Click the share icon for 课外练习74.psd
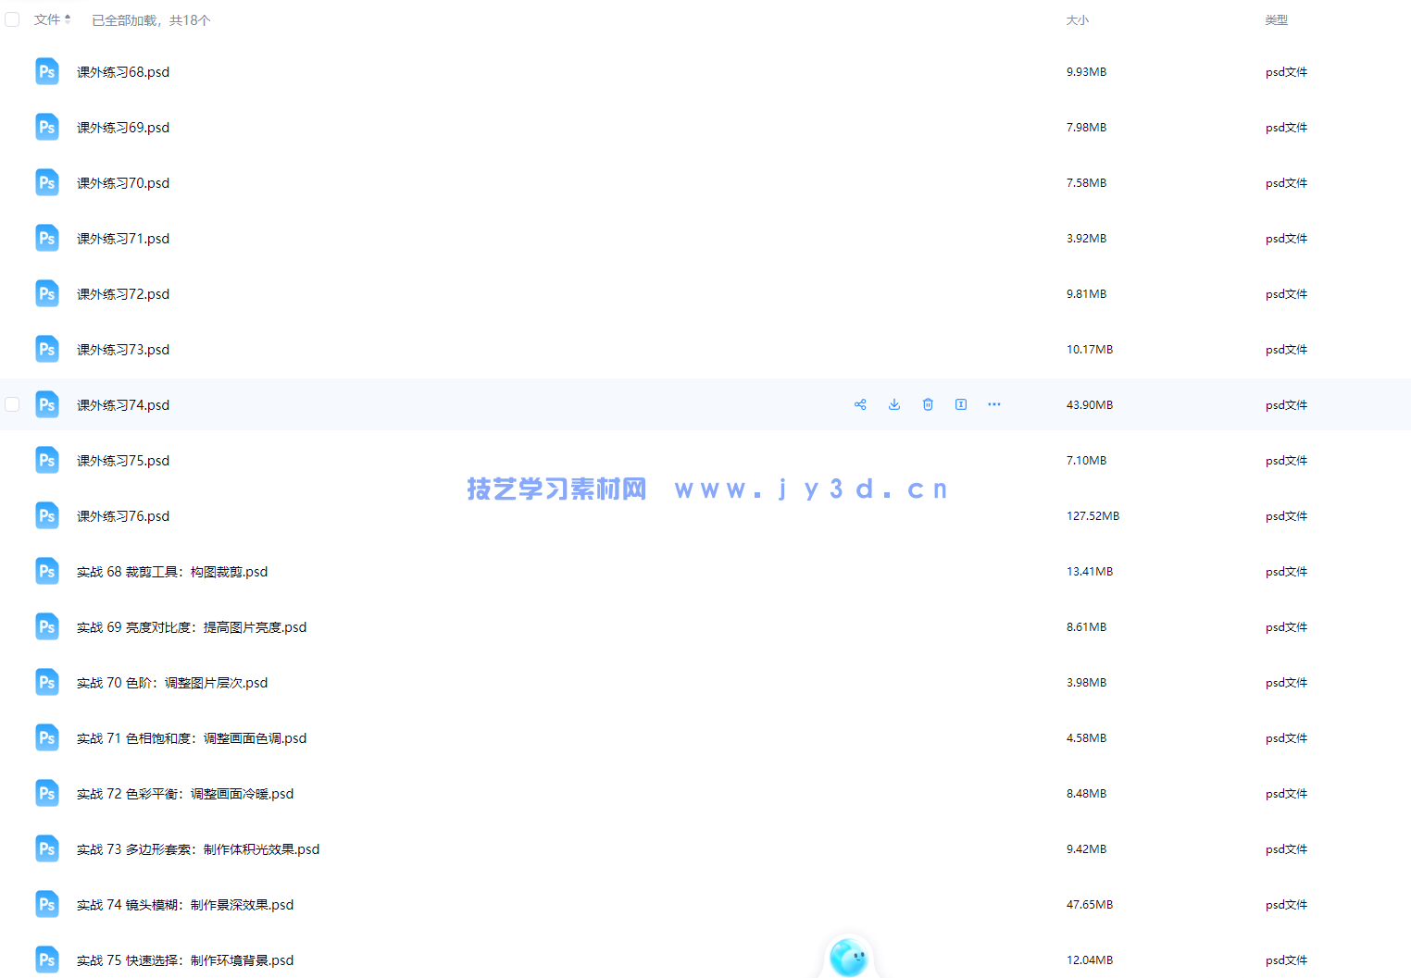This screenshot has height=978, width=1411. coord(860,404)
